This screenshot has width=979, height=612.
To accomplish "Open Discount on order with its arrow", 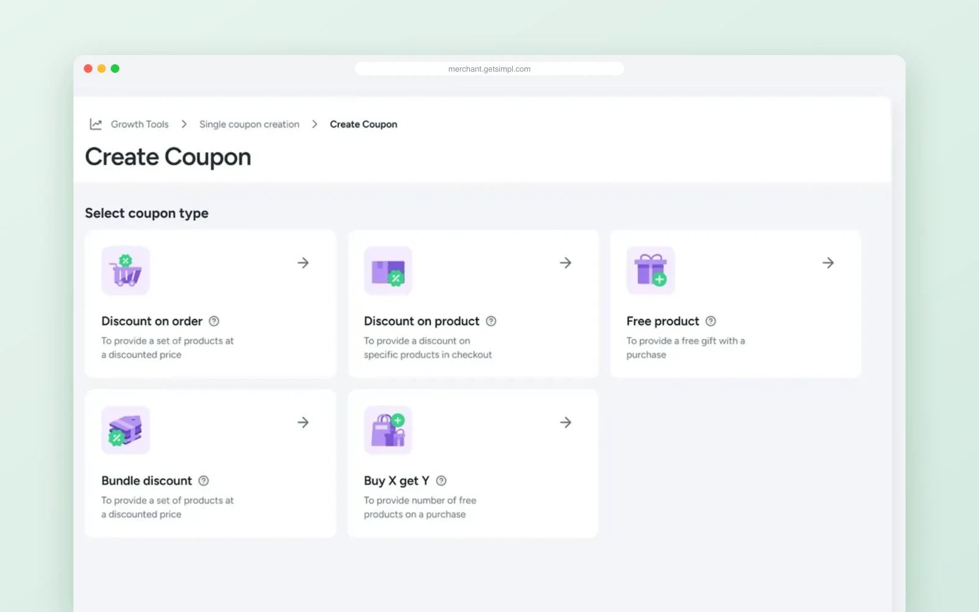I will click(303, 263).
